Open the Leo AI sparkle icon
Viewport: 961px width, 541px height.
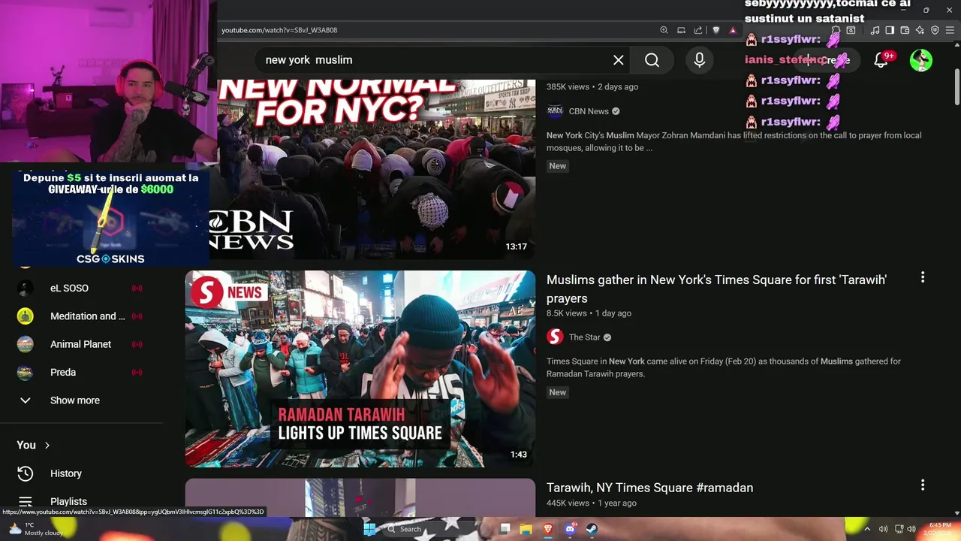pyautogui.click(x=920, y=30)
